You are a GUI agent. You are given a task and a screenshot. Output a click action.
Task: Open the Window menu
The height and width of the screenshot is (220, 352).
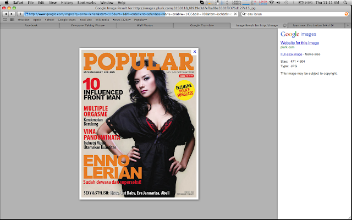pyautogui.click(x=107, y=3)
